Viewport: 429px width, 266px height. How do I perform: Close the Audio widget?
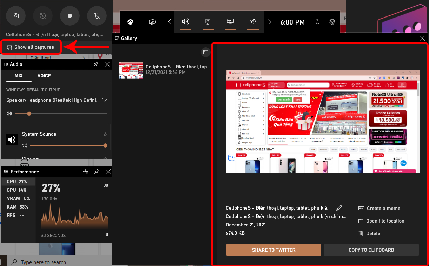pyautogui.click(x=107, y=64)
